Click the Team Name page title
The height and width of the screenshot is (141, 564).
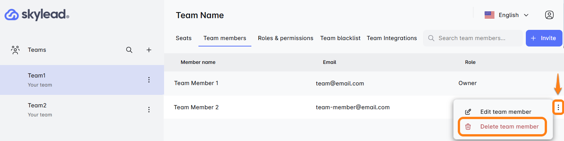[200, 15]
